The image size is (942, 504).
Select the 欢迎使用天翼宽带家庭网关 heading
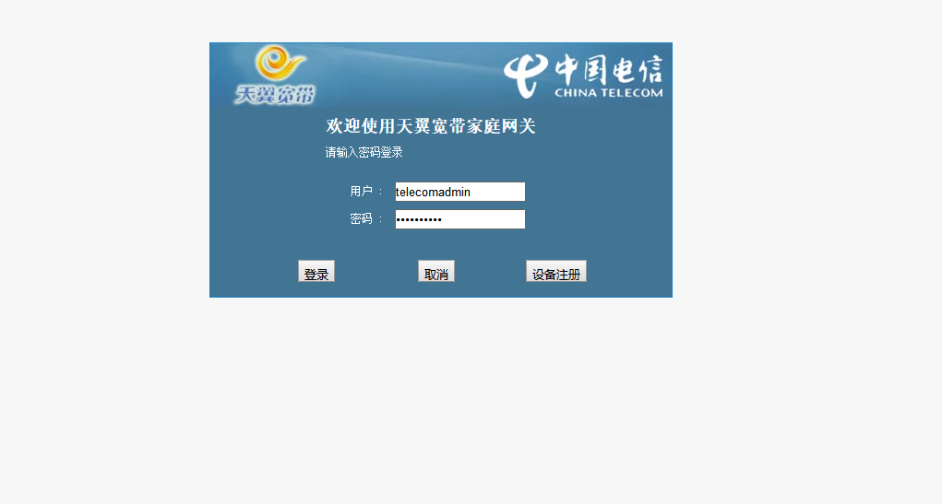(x=431, y=126)
